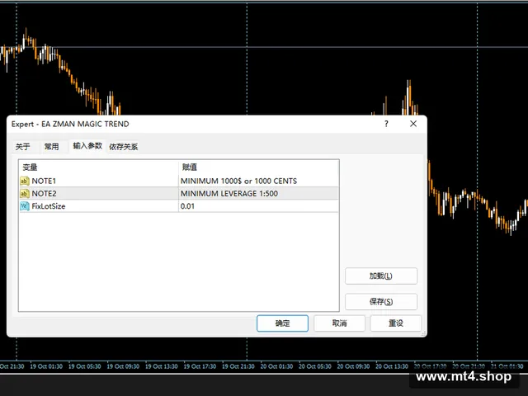Select the 输入参数 tab
This screenshot has height=396, width=528.
click(87, 146)
